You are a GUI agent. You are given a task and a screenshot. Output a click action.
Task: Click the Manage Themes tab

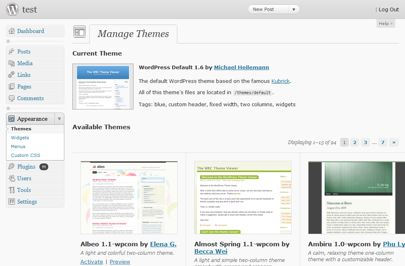[x=133, y=34]
